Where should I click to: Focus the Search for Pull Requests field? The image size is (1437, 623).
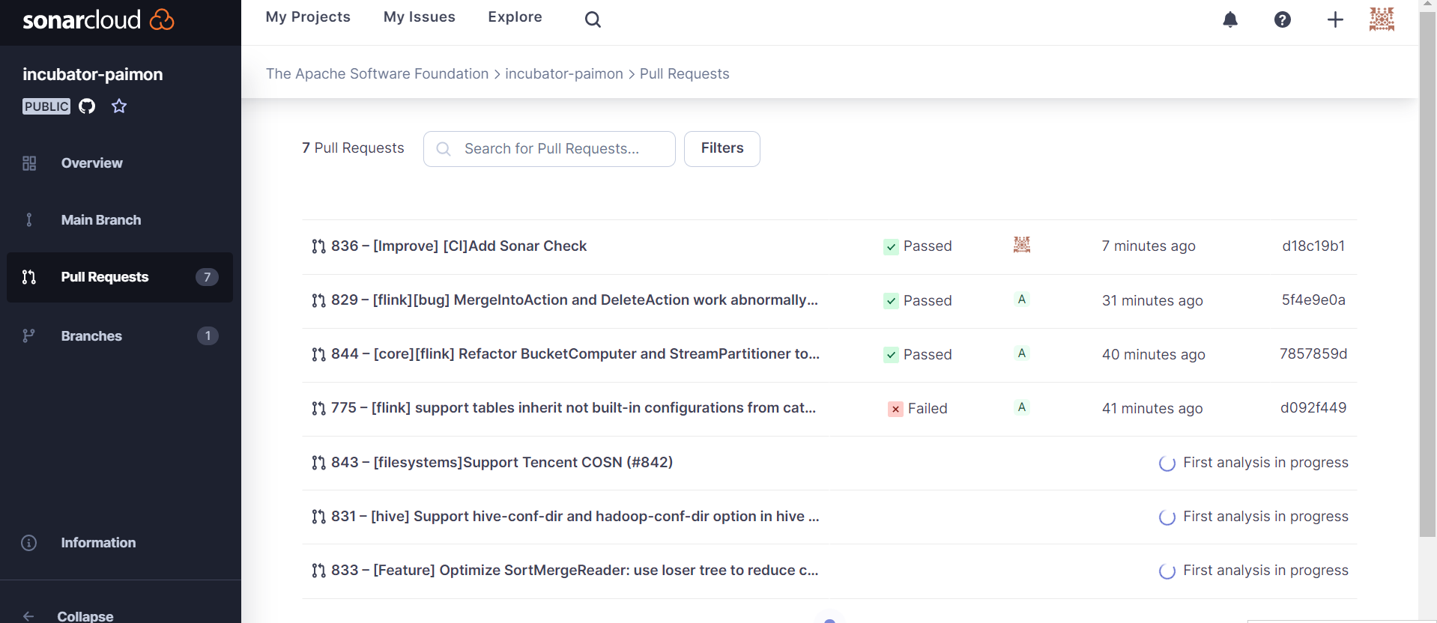coord(549,149)
